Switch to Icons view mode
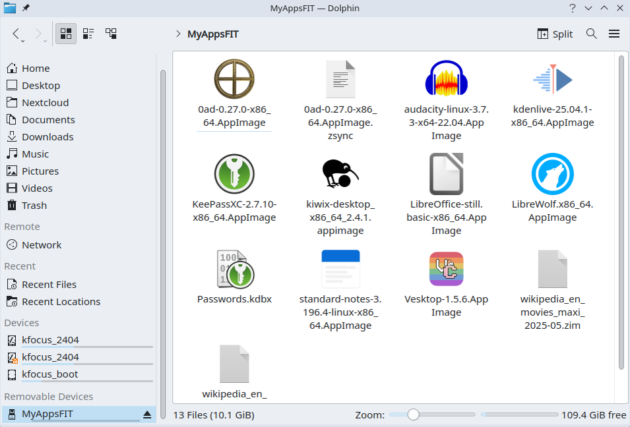 click(66, 34)
